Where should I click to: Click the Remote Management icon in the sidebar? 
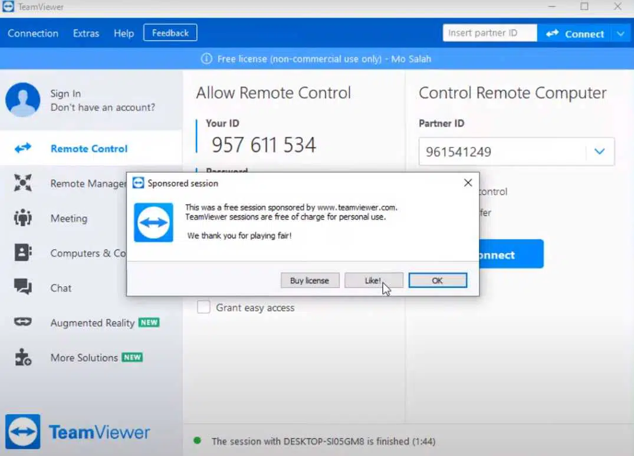tap(22, 183)
